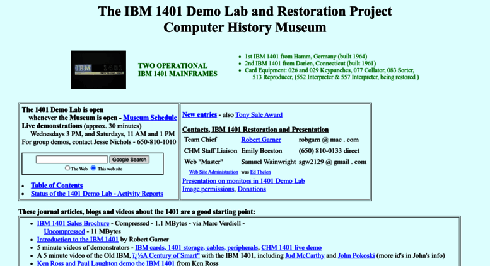Open the Ed Thelen link

(260, 172)
